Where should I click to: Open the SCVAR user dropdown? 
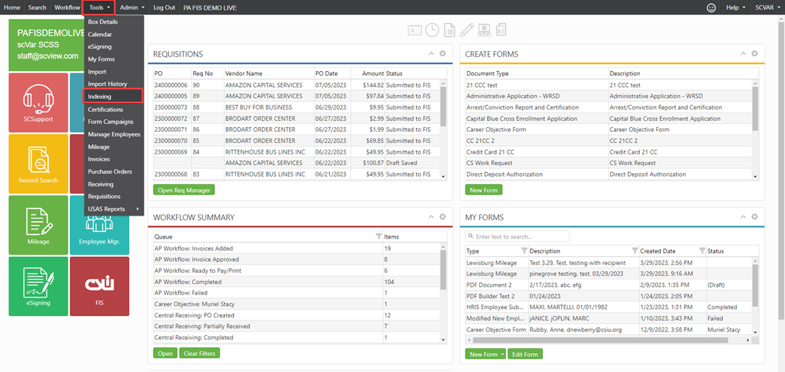[768, 8]
